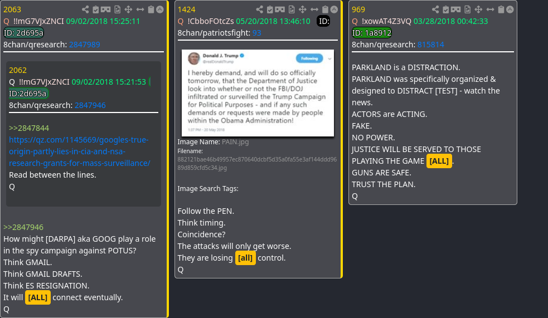Viewport: 548px width, 318px height.
Task: Click the nested post link 2847946
Action: [90, 105]
